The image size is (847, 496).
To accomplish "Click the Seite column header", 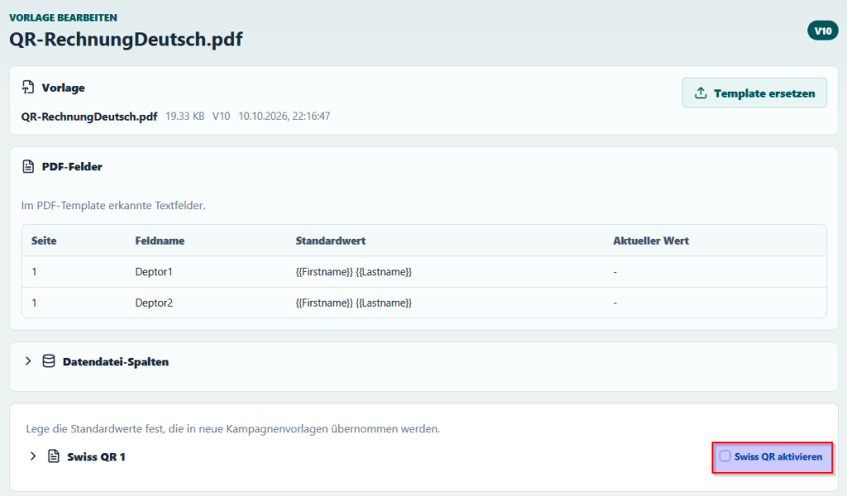I will (x=44, y=241).
